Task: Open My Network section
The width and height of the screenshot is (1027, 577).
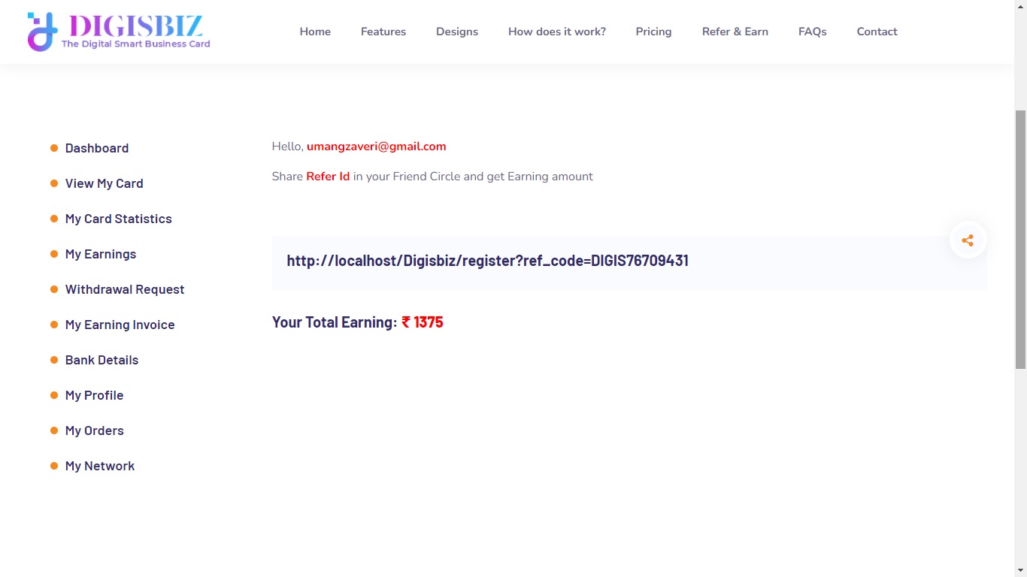Action: coord(99,466)
